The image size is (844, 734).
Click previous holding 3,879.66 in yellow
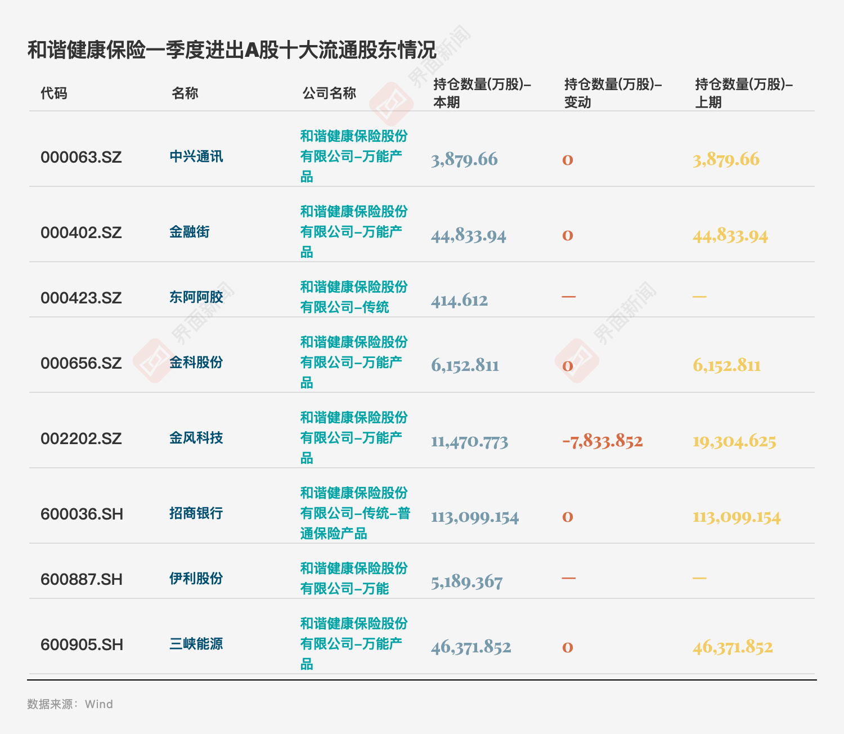tap(726, 159)
